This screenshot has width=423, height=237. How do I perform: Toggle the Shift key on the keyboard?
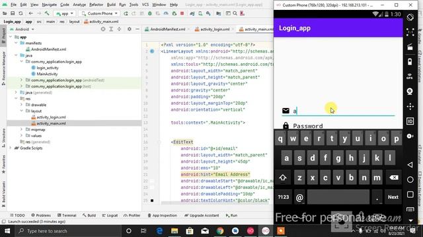(x=283, y=178)
